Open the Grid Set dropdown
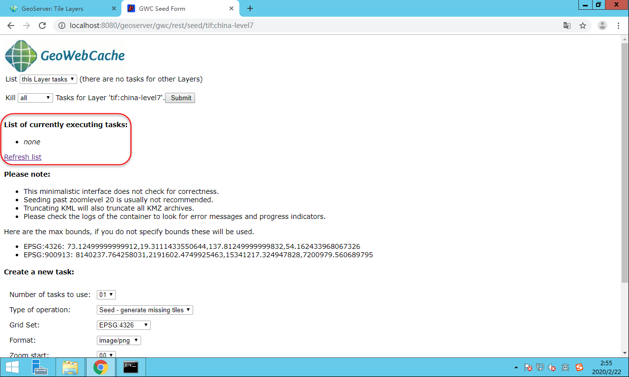The height and width of the screenshot is (377, 629). click(x=124, y=325)
